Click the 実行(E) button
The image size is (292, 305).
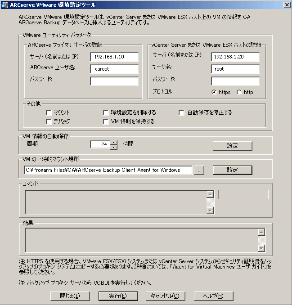click(x=118, y=296)
